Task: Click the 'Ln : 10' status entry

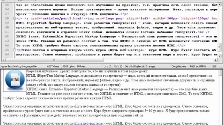Action: (107, 66)
